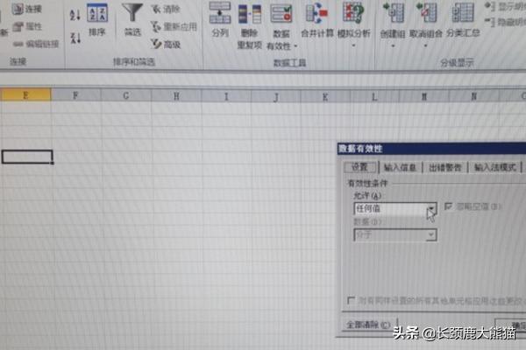Click Remove Duplicates (删除重复项)
The image size is (526, 350).
(x=250, y=26)
